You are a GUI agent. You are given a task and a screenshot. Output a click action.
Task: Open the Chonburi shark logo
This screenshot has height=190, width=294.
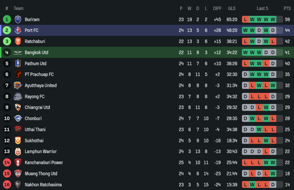click(x=18, y=118)
